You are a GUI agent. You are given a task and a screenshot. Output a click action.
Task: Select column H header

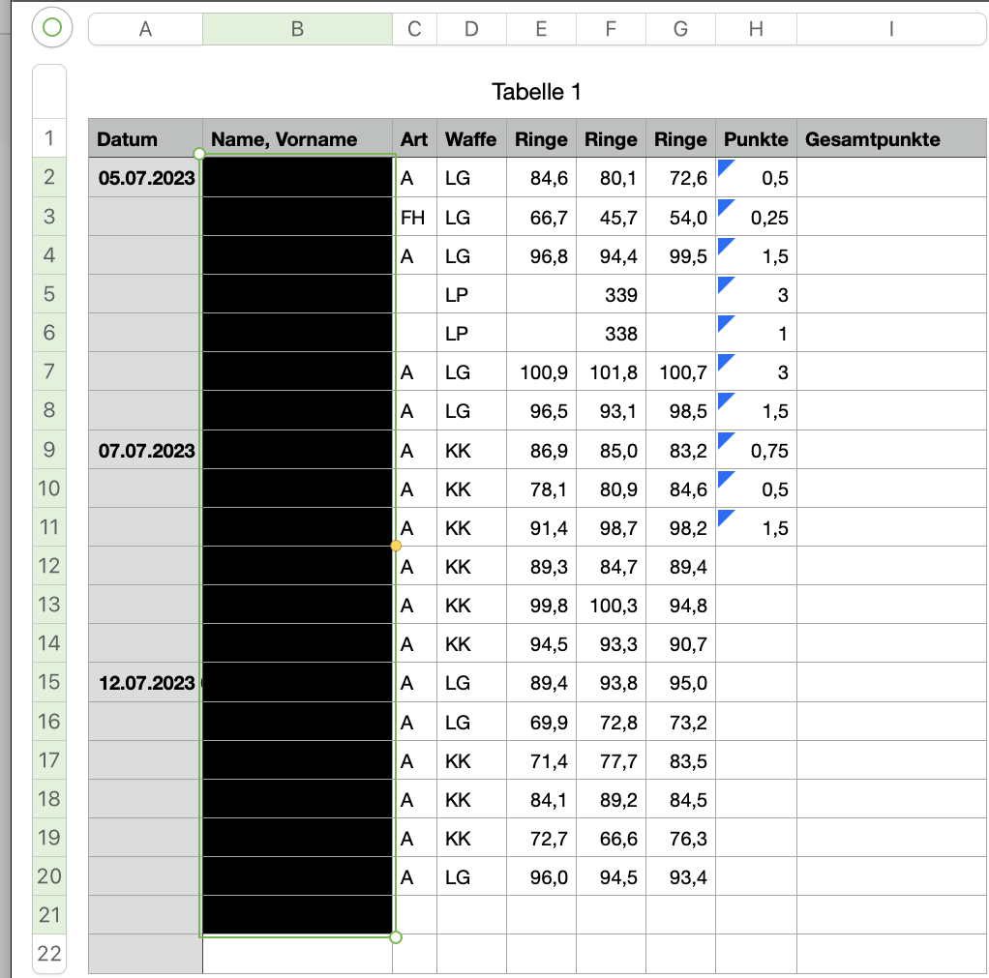(x=756, y=29)
